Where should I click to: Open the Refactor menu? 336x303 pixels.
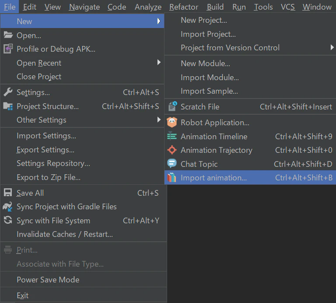tap(184, 7)
